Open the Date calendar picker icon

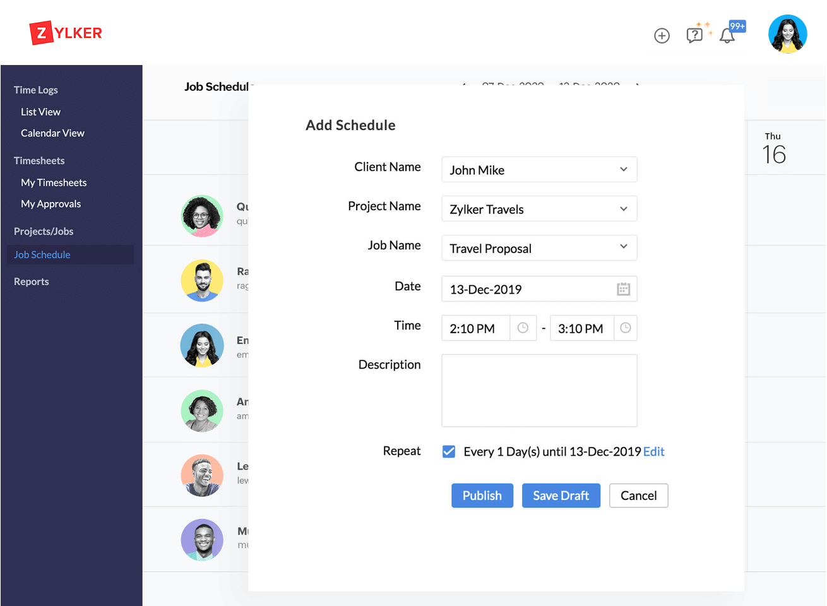[x=623, y=289]
